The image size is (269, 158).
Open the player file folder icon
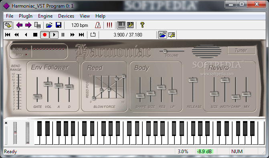(x=162, y=35)
